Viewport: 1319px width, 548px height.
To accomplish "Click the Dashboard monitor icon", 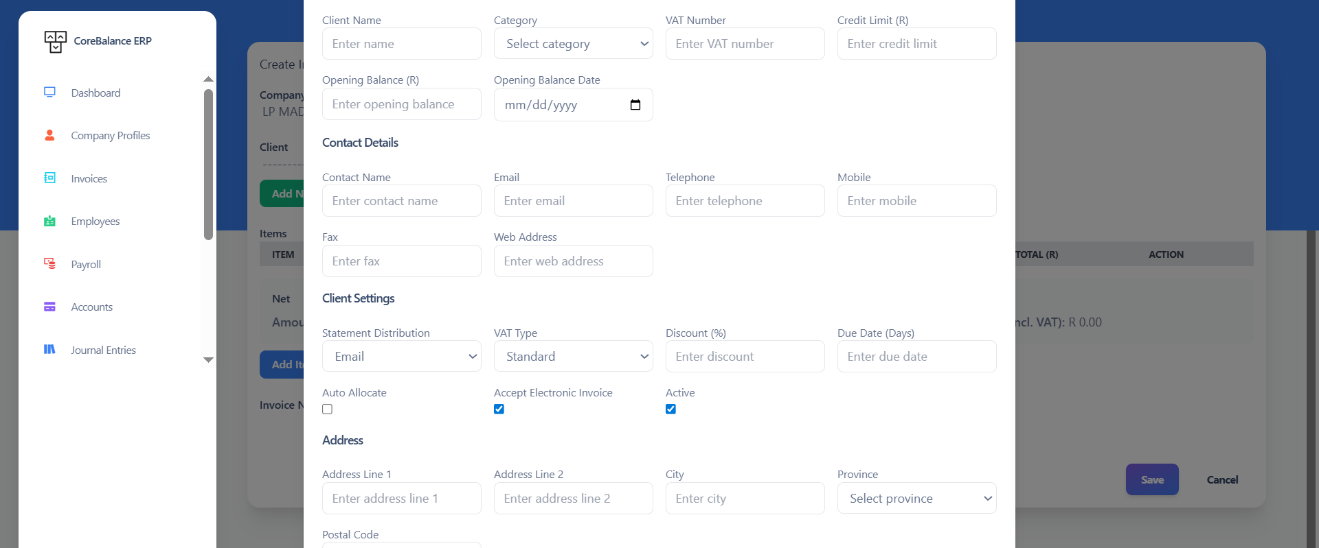I will (x=49, y=92).
